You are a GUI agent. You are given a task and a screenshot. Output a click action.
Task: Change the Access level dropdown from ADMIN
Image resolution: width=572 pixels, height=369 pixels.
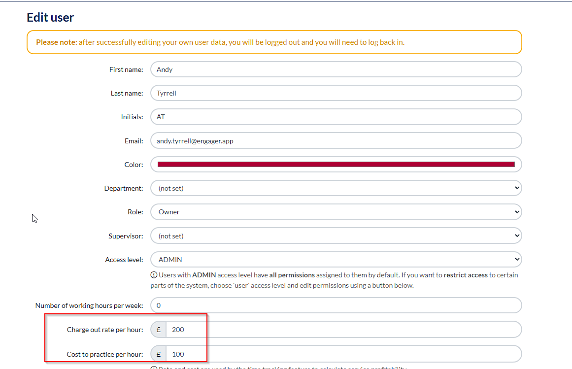click(336, 260)
